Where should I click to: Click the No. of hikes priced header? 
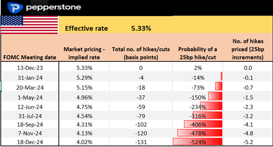pos(248,49)
